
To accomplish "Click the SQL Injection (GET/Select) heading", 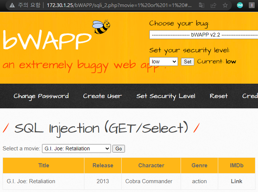I will 101,129.
